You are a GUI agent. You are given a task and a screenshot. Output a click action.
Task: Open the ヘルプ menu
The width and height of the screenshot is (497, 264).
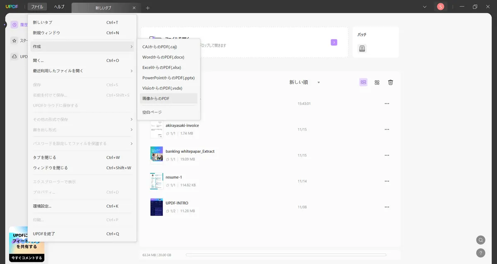point(59,7)
